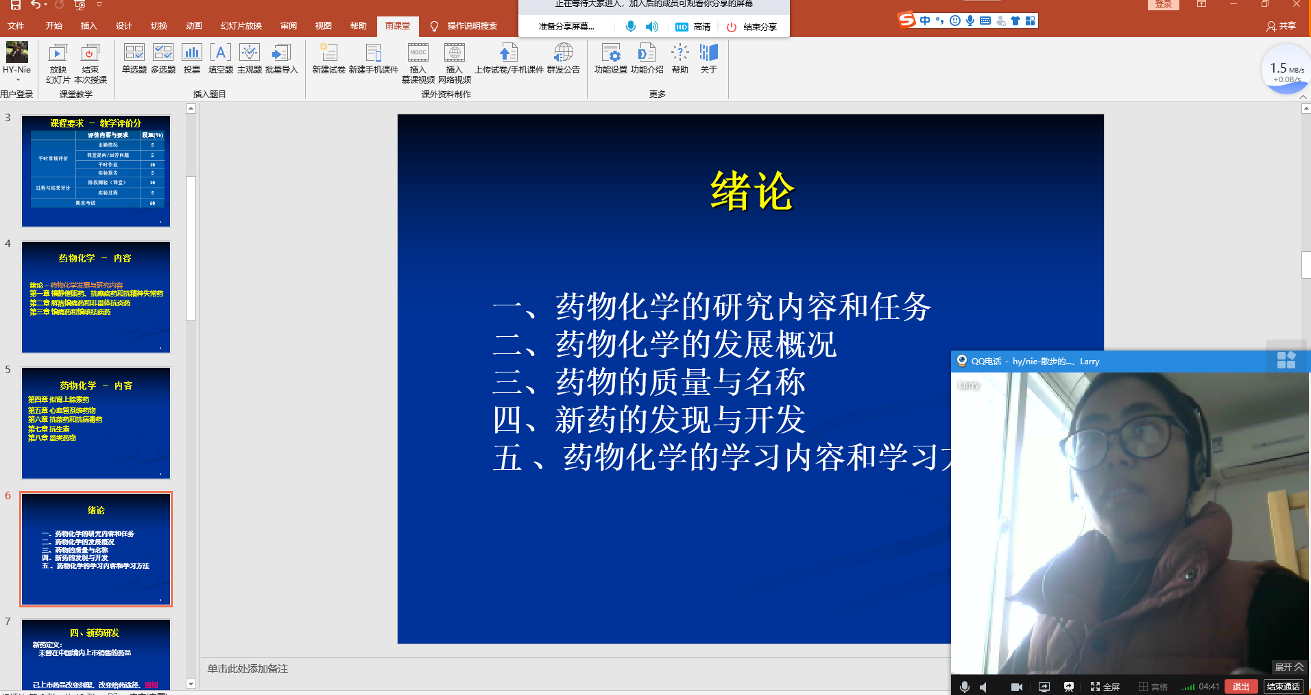1311x695 pixels.
Task: Toggle the camera in QQ call bar
Action: (x=1016, y=687)
